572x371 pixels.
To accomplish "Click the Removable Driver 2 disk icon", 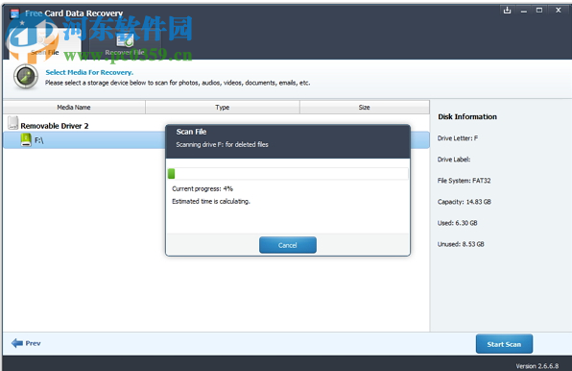I will coord(13,123).
